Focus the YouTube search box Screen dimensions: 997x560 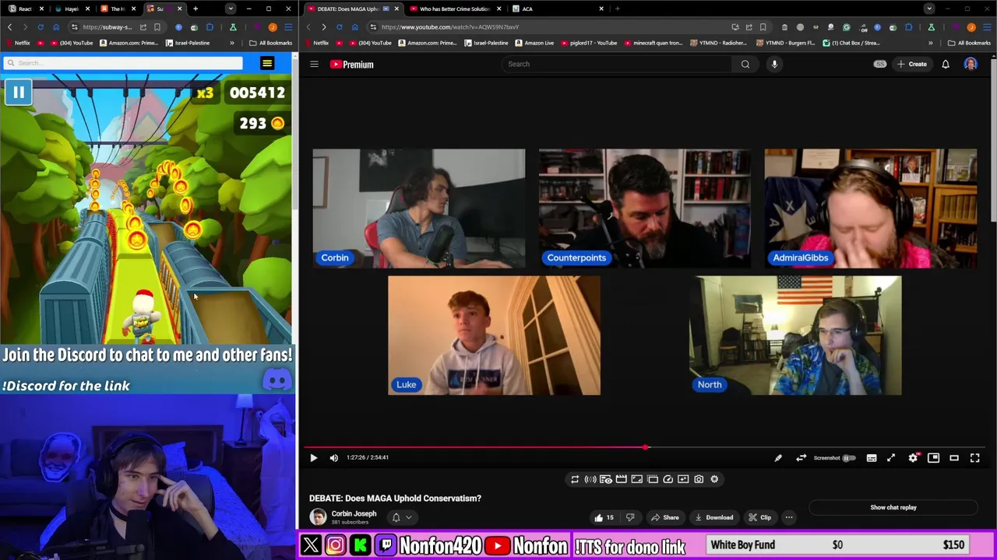click(x=617, y=64)
